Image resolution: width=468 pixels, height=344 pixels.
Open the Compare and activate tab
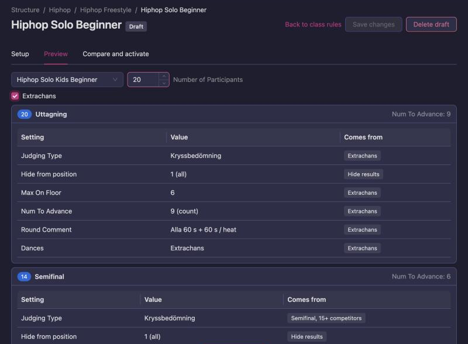pos(116,54)
